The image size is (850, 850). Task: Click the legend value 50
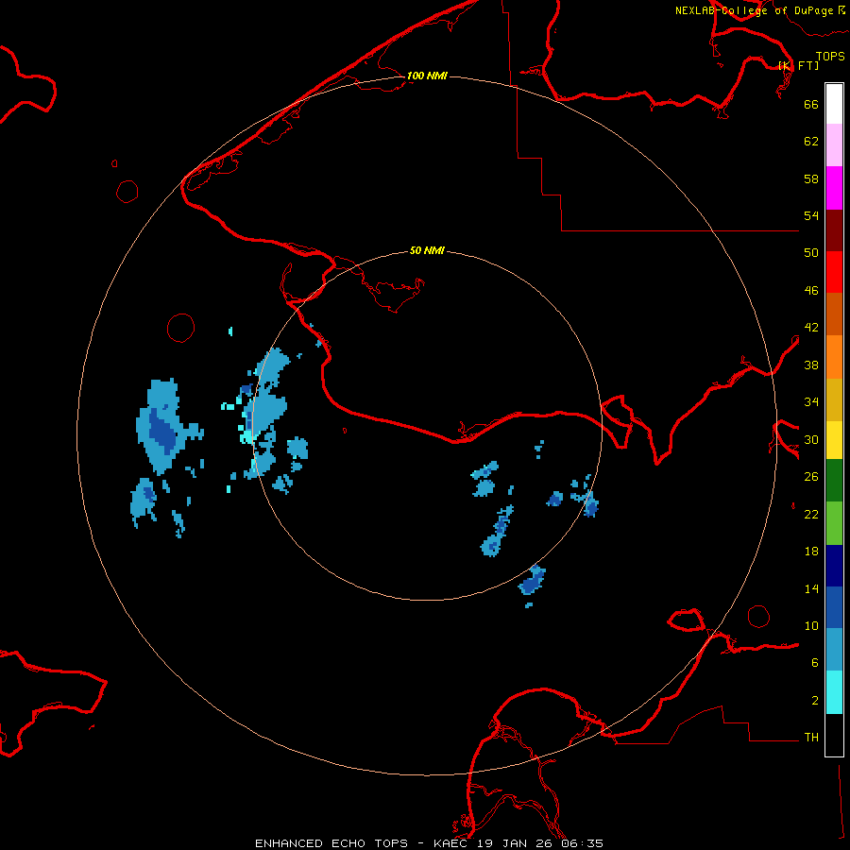click(x=811, y=253)
